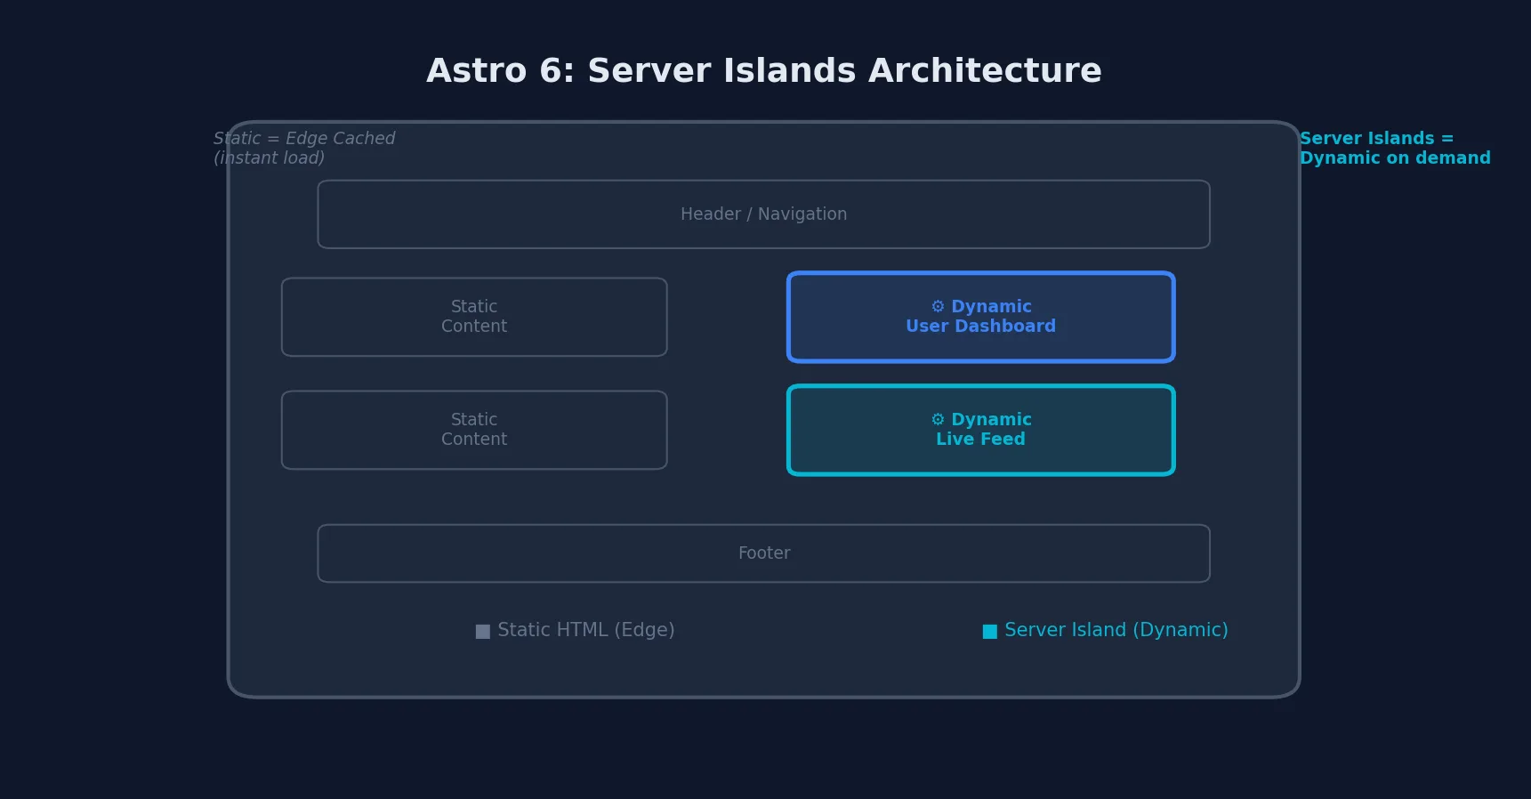Image resolution: width=1531 pixels, height=799 pixels.
Task: Click the lower Static Content box, above the Footer
Action: [x=474, y=430]
